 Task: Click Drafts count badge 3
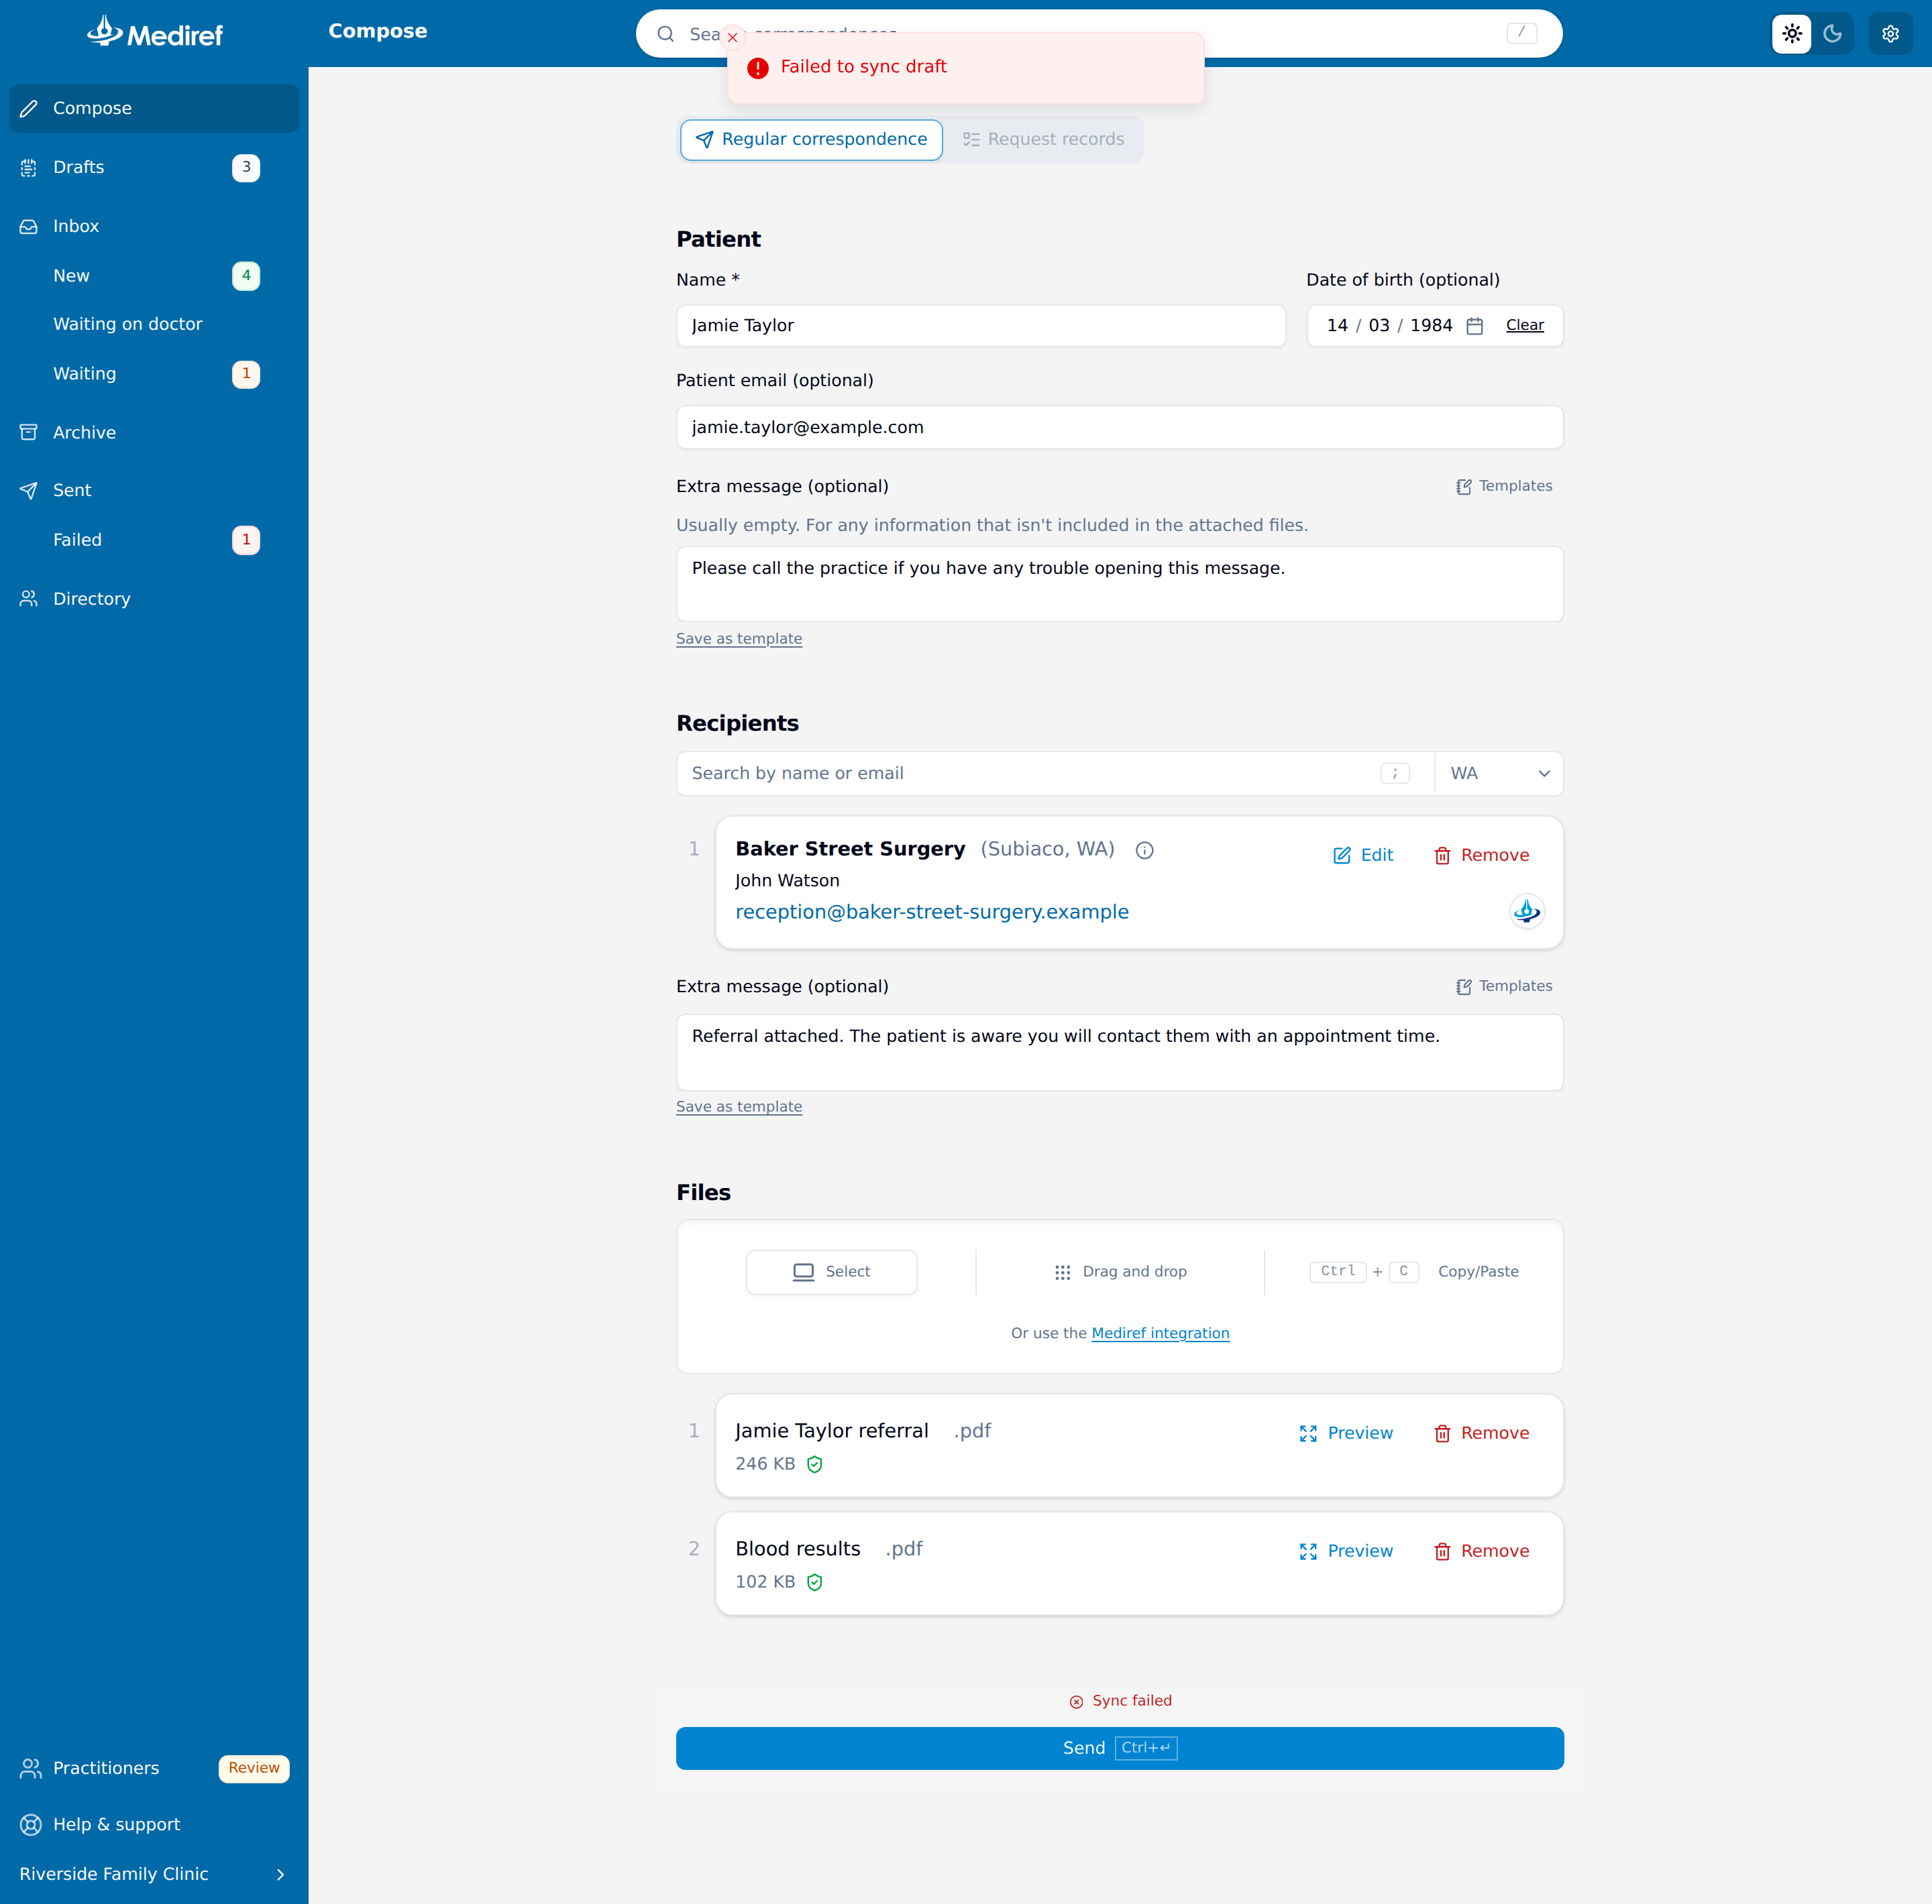246,168
